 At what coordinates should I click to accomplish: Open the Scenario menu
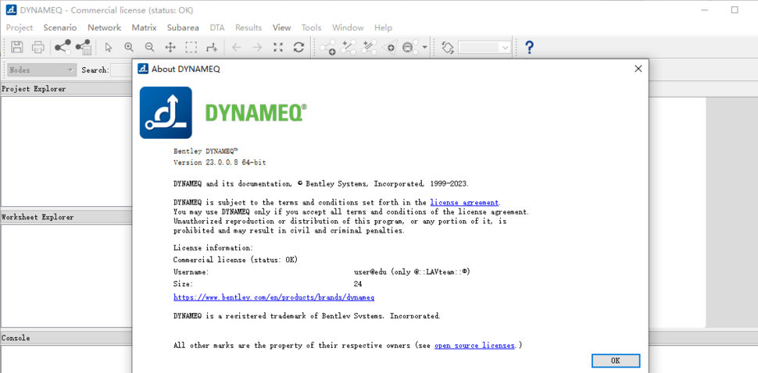tap(60, 27)
